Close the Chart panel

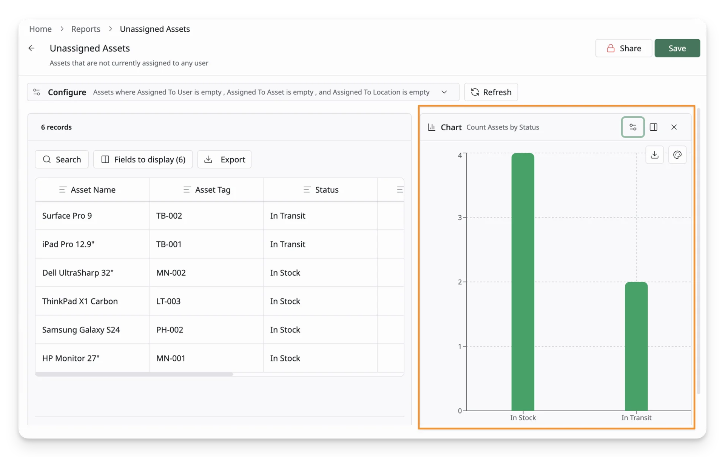pyautogui.click(x=674, y=127)
